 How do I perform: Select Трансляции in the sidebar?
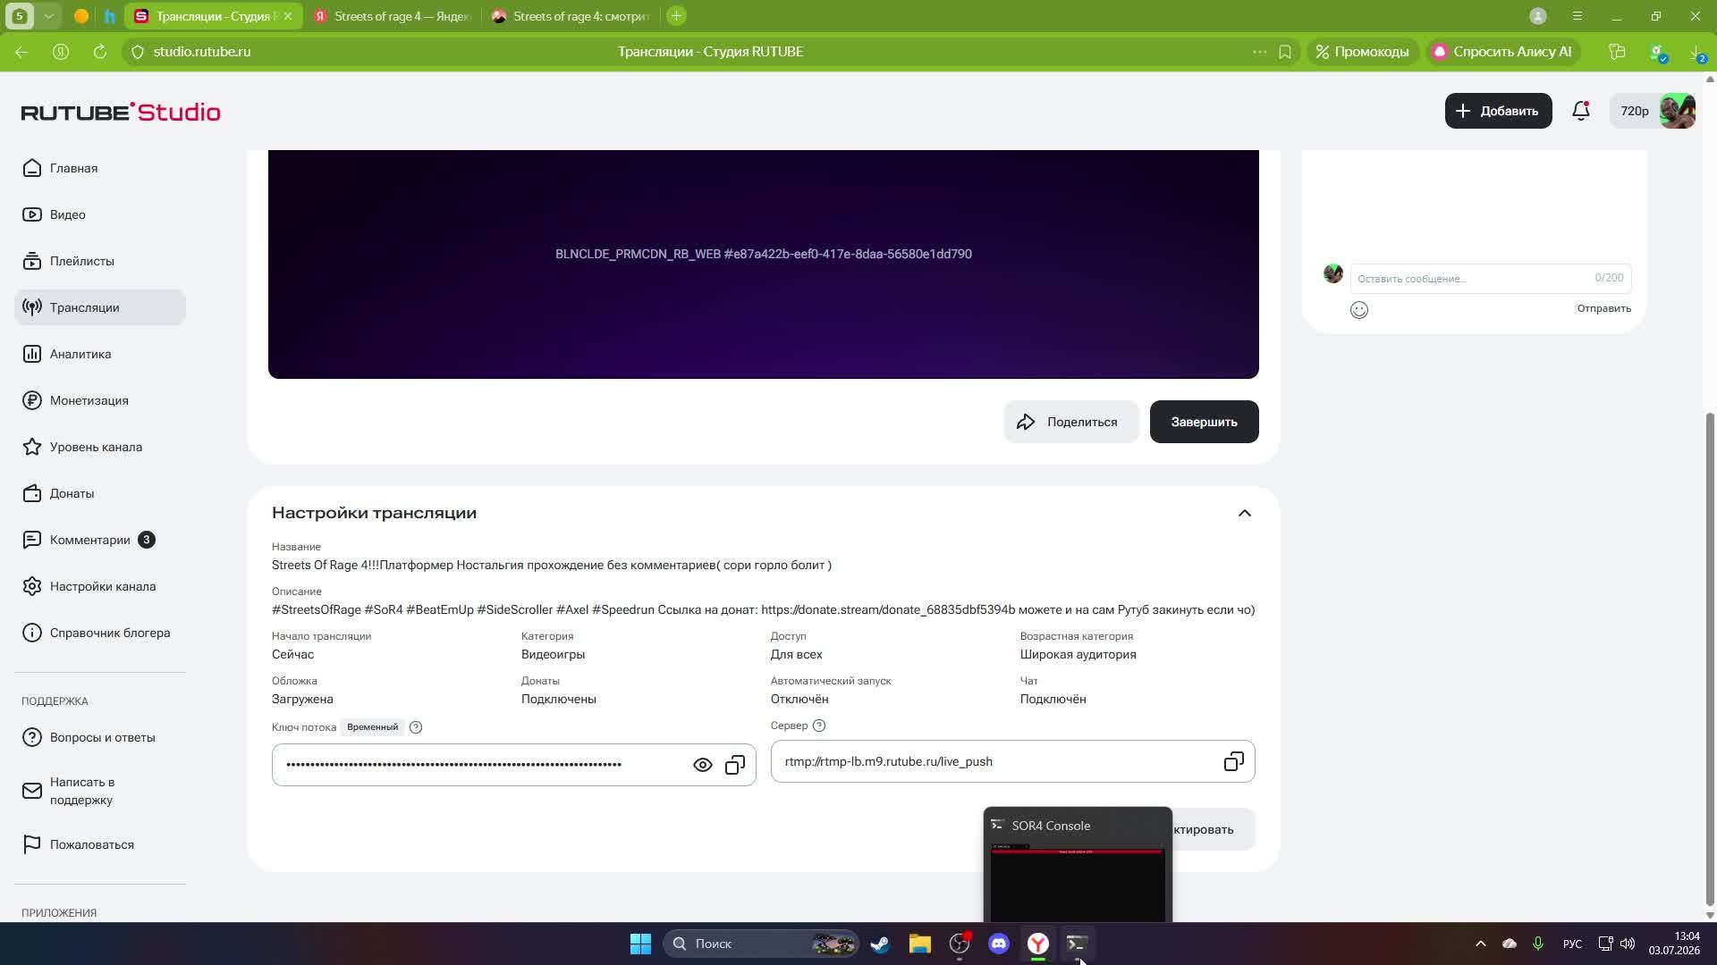tap(100, 307)
